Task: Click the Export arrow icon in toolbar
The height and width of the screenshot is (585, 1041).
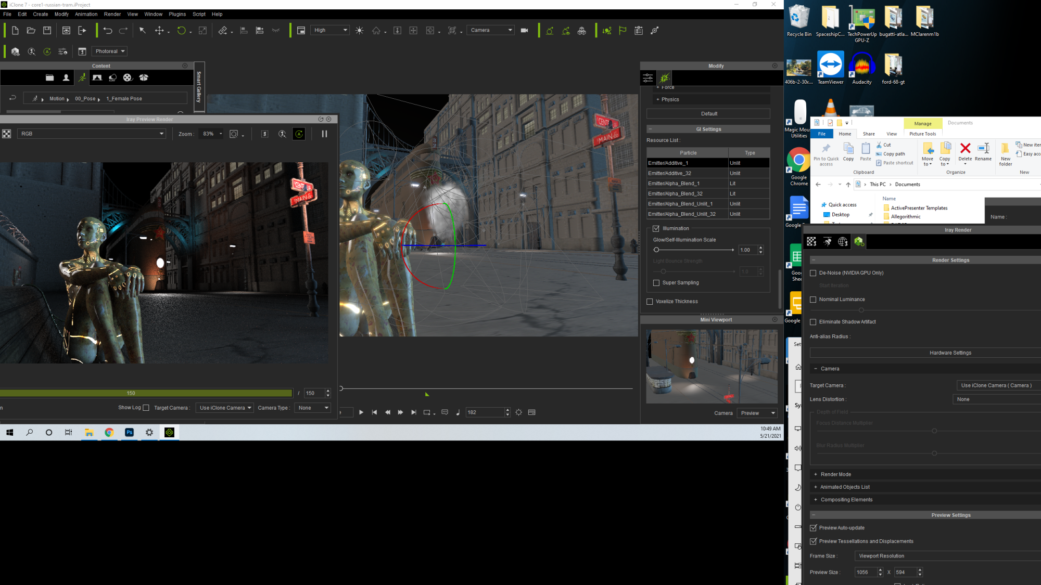Action: pyautogui.click(x=82, y=31)
